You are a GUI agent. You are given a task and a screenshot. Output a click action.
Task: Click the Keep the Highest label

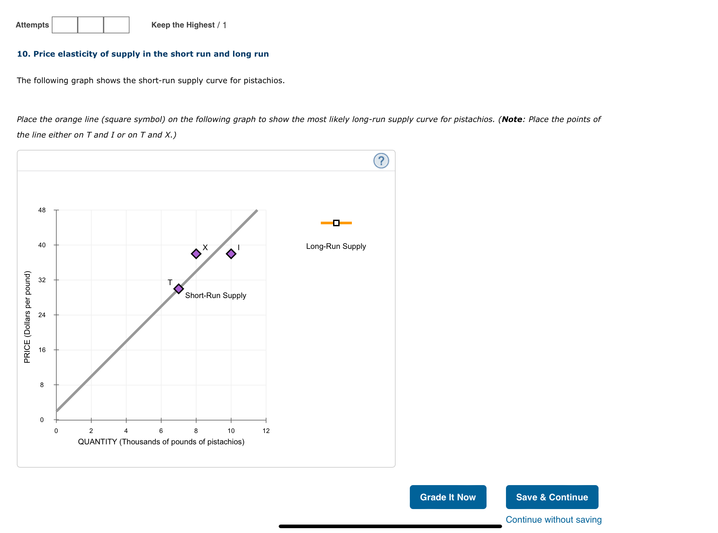183,25
